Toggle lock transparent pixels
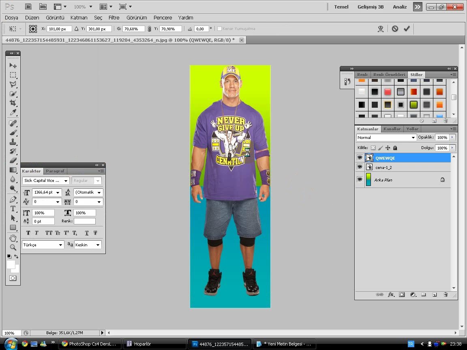Viewport: 467px width, 350px height. point(373,147)
